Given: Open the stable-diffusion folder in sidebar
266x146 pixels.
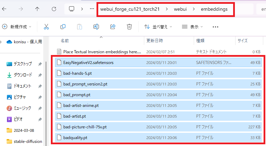Looking at the screenshot, I should click(24, 141).
